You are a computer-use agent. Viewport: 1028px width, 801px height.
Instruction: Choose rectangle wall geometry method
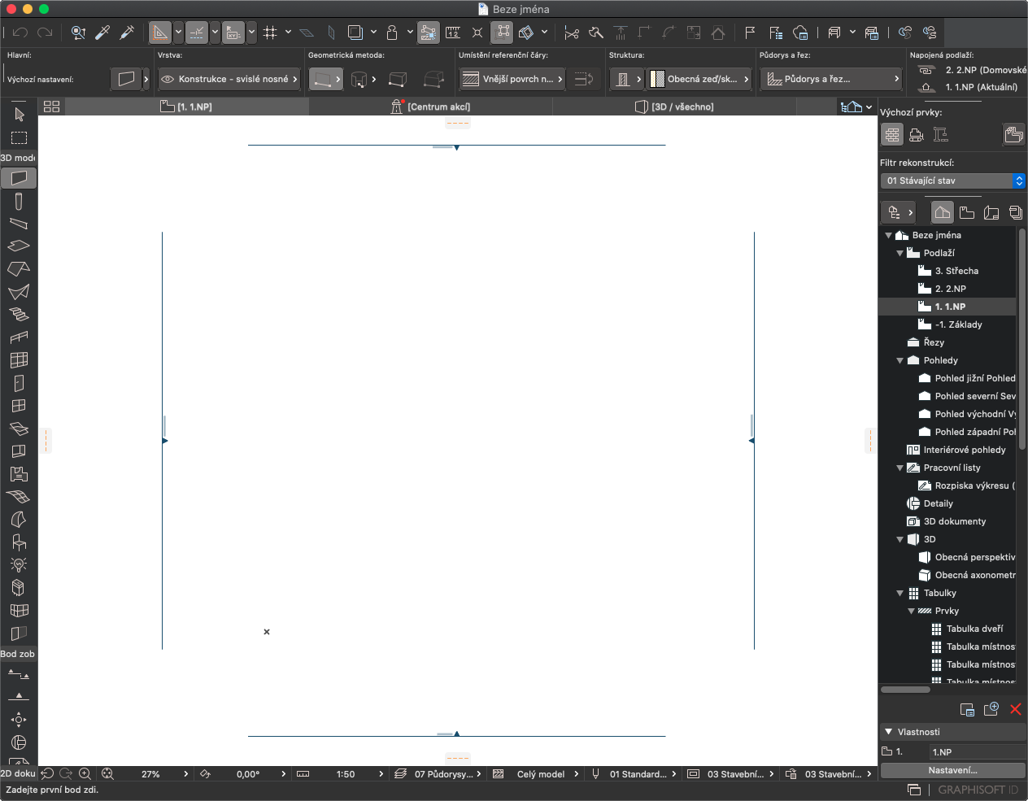(x=398, y=79)
